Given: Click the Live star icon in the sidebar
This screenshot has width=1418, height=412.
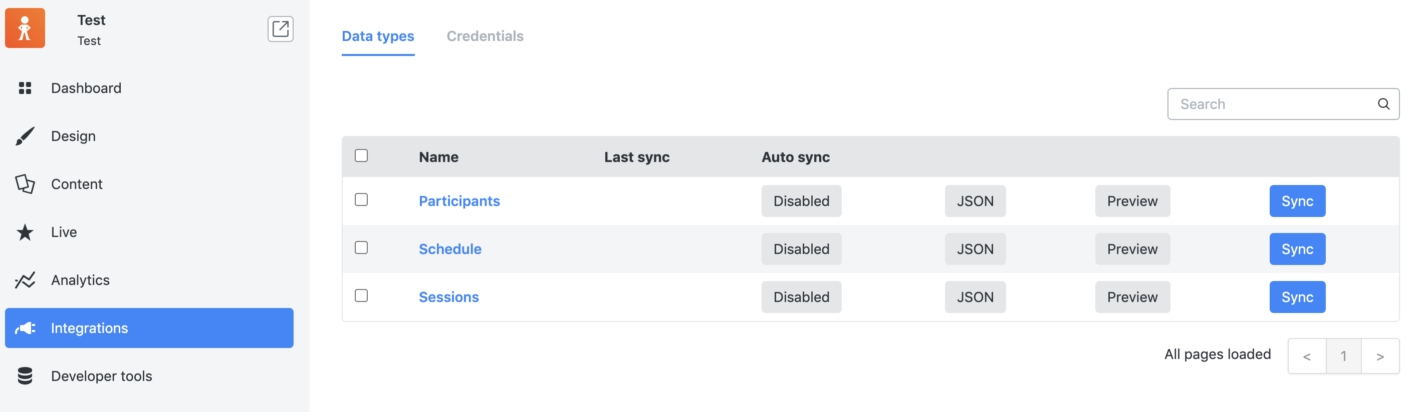Looking at the screenshot, I should point(25,232).
